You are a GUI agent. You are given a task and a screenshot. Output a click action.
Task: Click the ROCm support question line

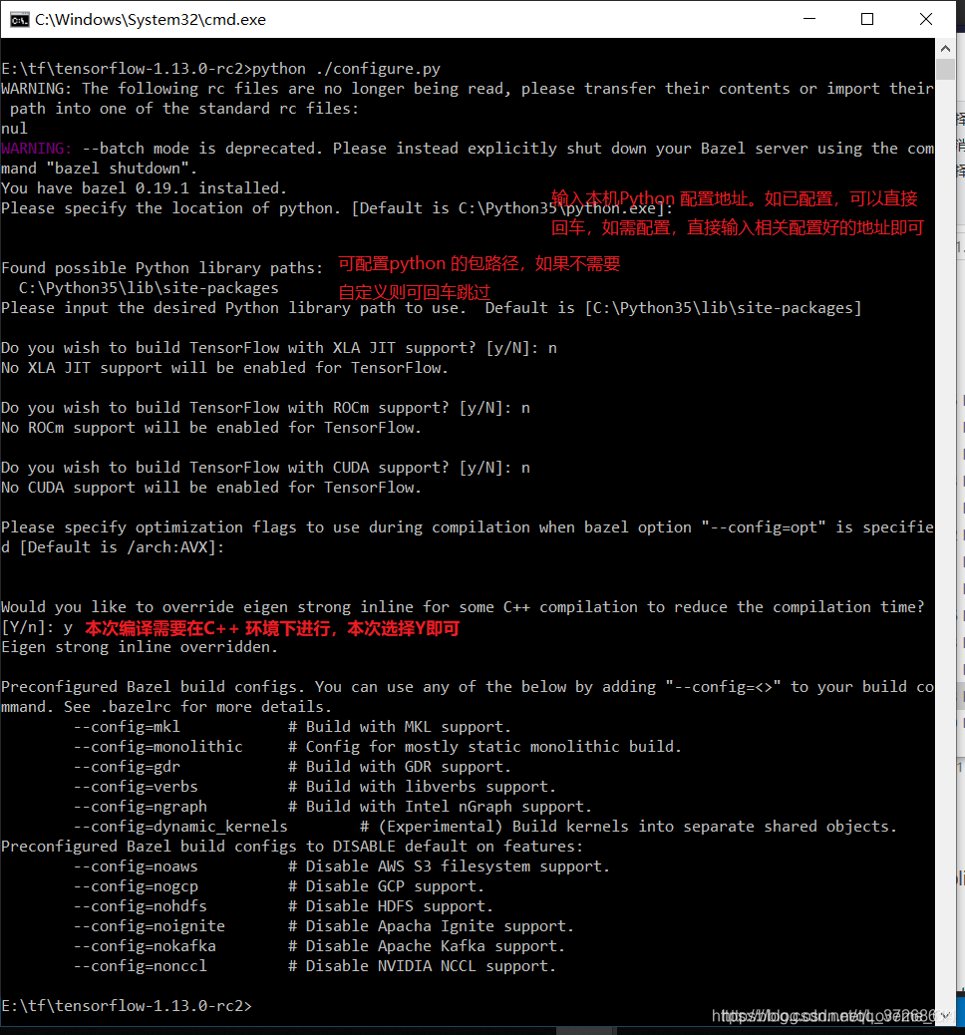click(265, 408)
